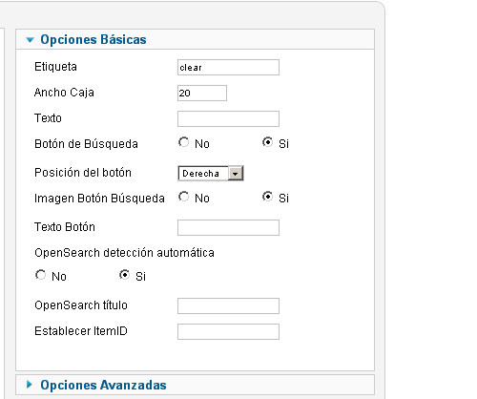
Task: Enable OpenSearch detección automática with Si
Action: tap(124, 275)
